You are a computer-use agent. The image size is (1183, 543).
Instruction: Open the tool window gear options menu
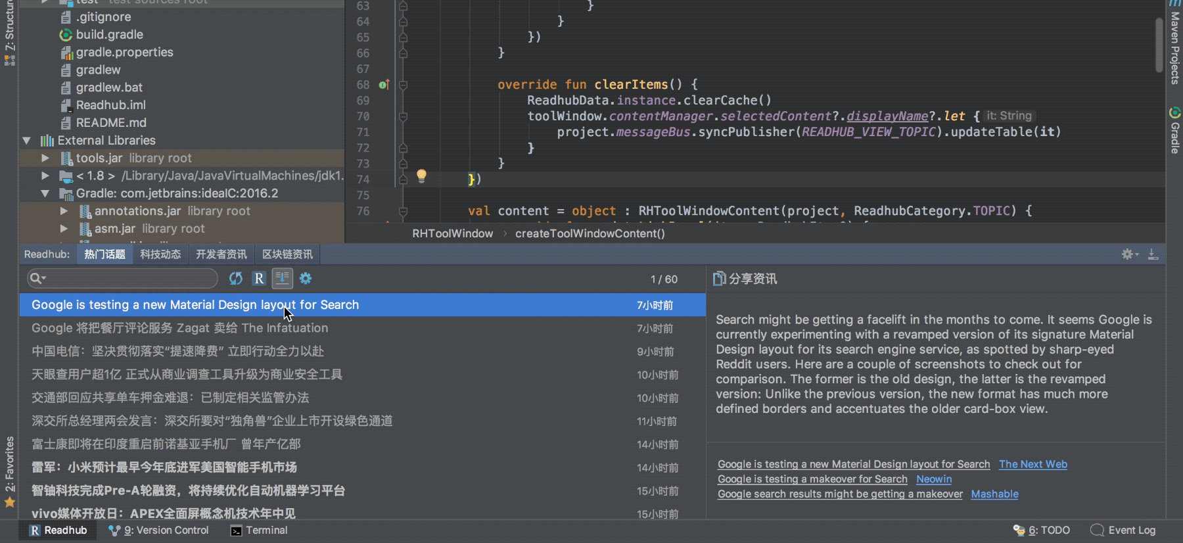1129,254
